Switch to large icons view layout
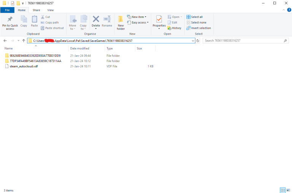Viewport: 292px width, 193px height. click(x=288, y=190)
